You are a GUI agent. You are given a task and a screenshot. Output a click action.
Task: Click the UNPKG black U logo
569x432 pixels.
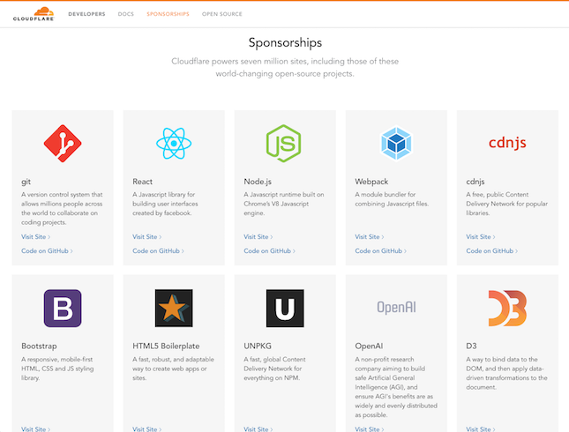(285, 308)
